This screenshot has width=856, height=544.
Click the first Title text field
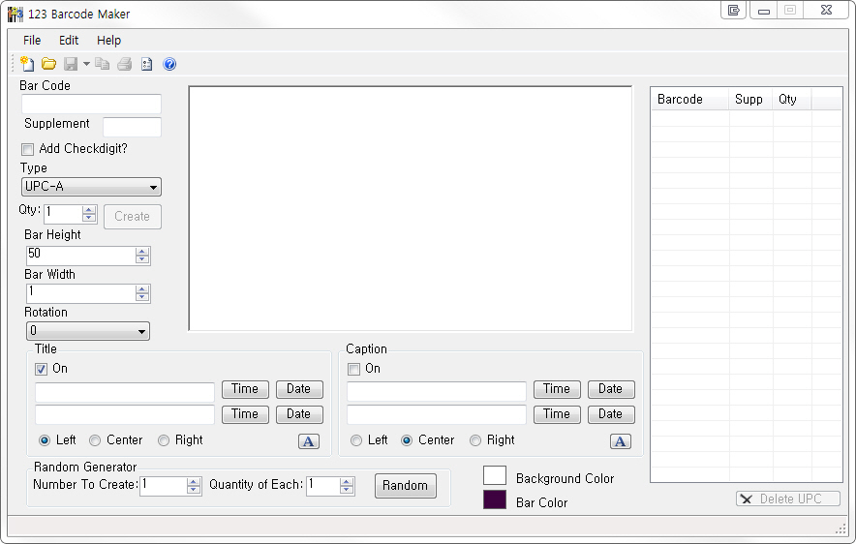pos(125,392)
